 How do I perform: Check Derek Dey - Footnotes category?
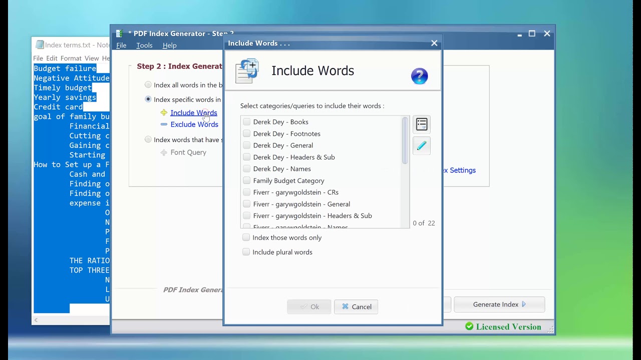click(246, 133)
